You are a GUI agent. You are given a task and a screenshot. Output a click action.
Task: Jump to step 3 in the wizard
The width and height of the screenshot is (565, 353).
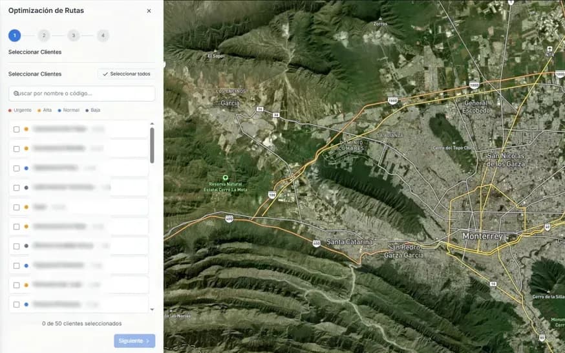click(74, 36)
